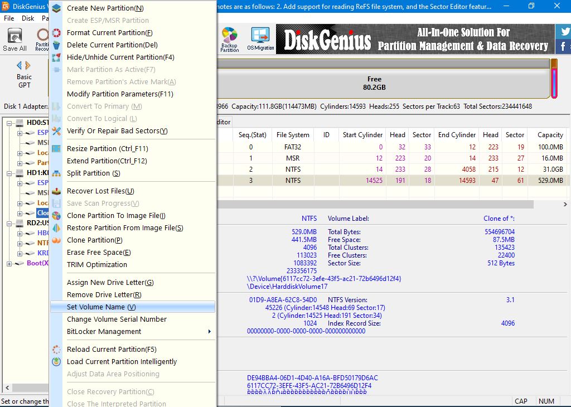
Task: Click the Create New Partition layers icon
Action: pos(56,8)
